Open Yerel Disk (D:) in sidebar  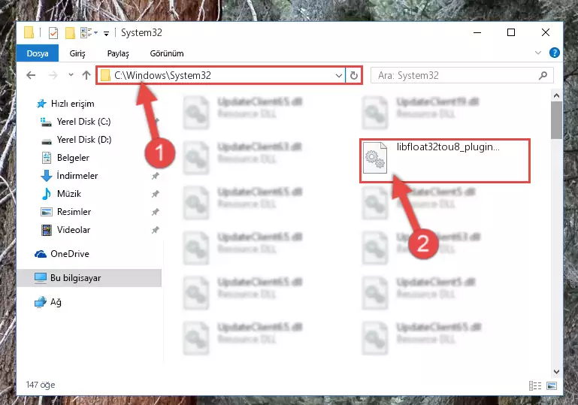click(84, 140)
